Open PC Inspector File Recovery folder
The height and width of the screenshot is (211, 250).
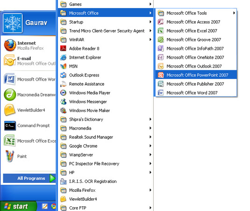coord(106,164)
